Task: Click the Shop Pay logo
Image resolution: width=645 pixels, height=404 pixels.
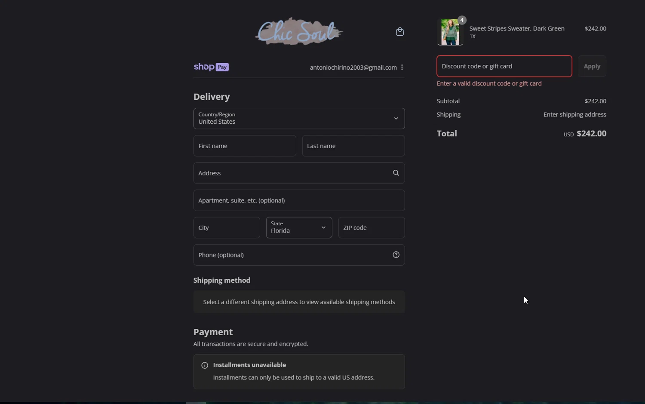Action: click(211, 67)
